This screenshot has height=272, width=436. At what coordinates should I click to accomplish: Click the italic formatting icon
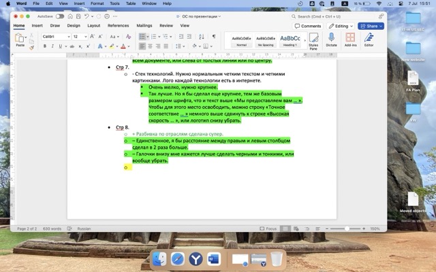pos(52,46)
